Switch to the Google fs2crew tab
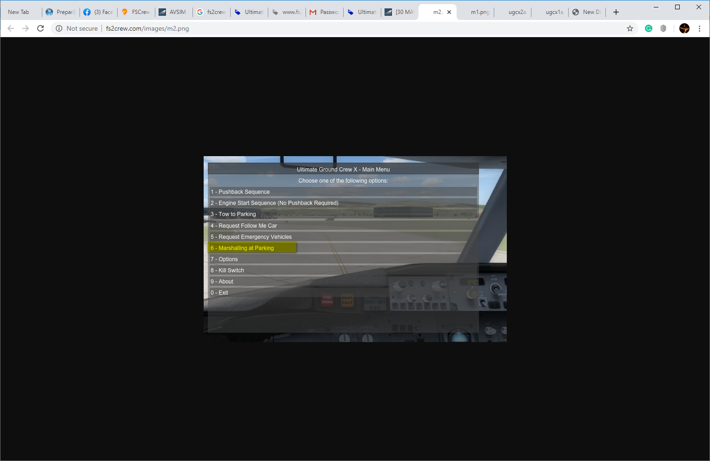 212,12
